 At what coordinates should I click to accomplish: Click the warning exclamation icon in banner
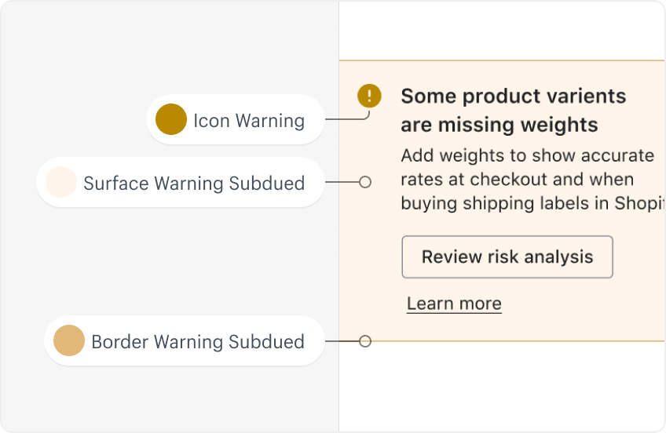tap(369, 96)
